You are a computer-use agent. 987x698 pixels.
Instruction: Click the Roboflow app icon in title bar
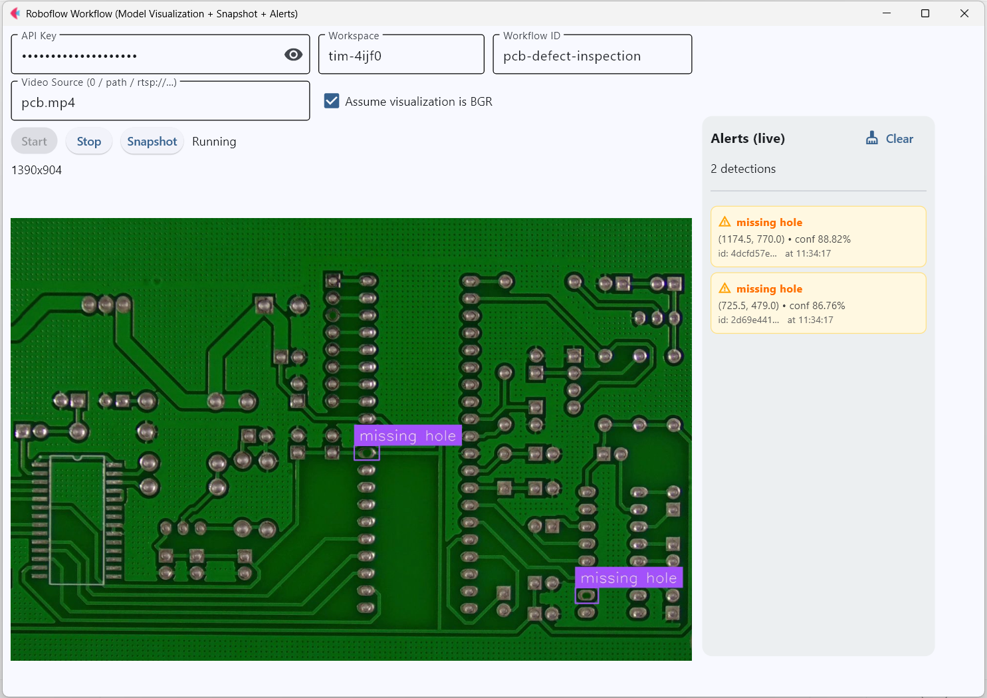[x=15, y=13]
